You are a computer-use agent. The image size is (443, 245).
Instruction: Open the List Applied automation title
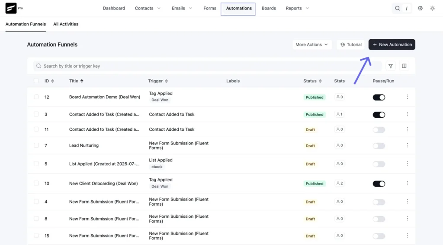tap(104, 163)
